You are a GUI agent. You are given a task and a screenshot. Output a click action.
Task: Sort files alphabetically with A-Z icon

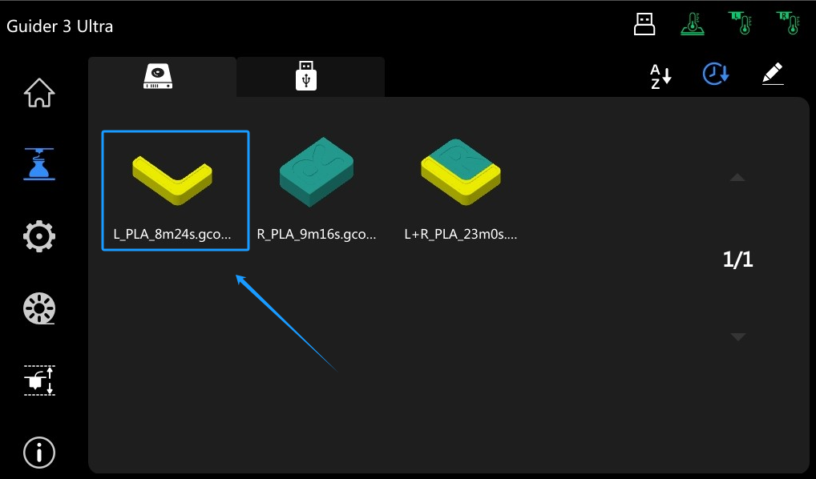[661, 76]
